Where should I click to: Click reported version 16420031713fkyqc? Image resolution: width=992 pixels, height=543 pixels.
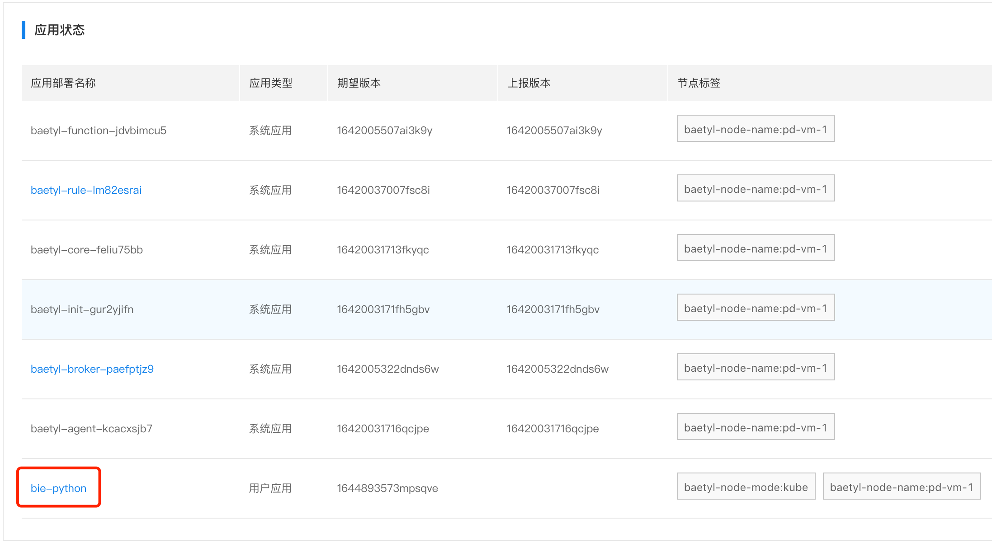(553, 250)
